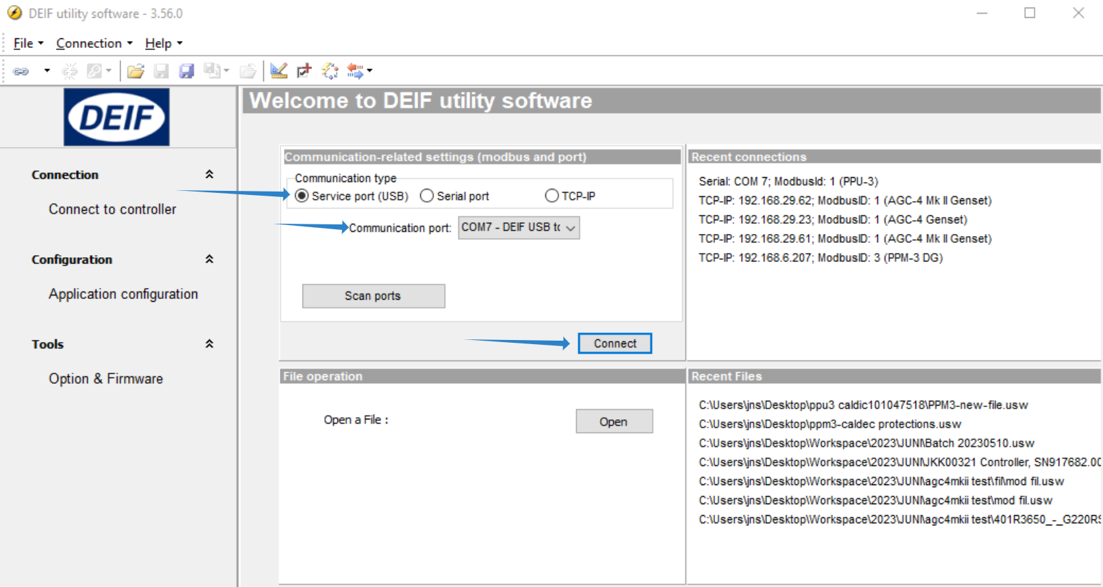Viewport: 1103px width, 587px height.
Task: Open recent file PPM3-new-file.usw
Action: click(863, 405)
